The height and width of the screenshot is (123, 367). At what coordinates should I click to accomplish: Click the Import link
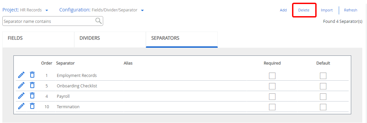(327, 10)
